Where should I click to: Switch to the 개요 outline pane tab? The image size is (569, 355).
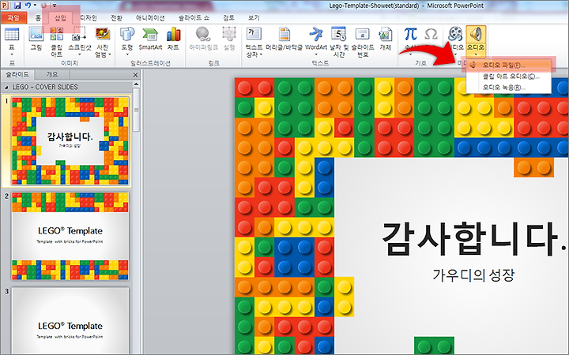pyautogui.click(x=52, y=74)
